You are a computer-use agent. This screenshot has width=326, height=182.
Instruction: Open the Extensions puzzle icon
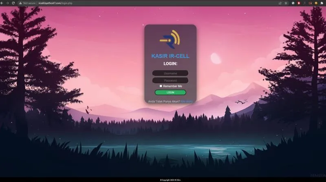[x=322, y=3]
